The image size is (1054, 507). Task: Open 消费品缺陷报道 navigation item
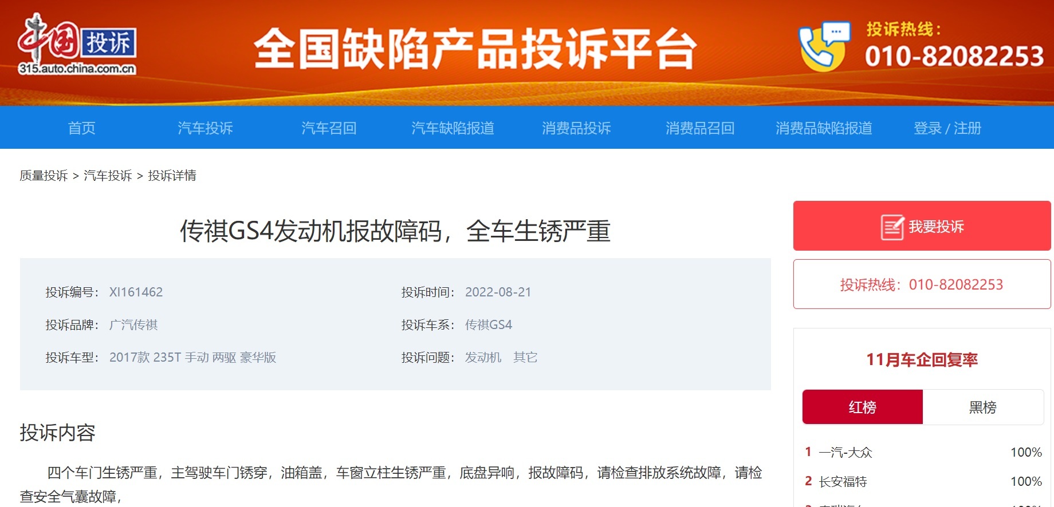(824, 128)
